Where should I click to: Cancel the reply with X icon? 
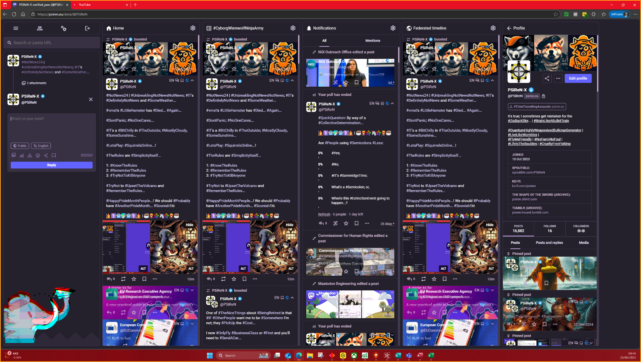tap(91, 99)
